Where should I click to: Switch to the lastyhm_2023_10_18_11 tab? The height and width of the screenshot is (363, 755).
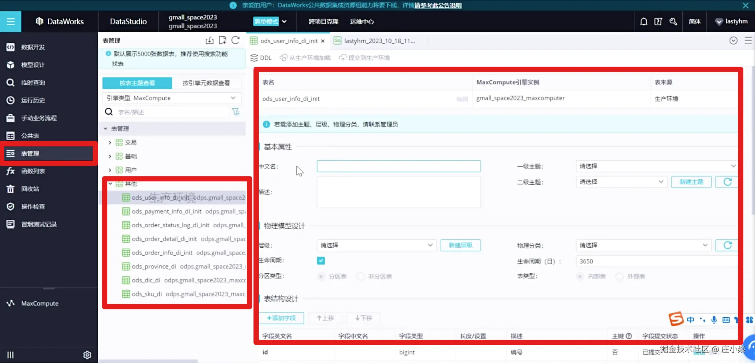379,41
